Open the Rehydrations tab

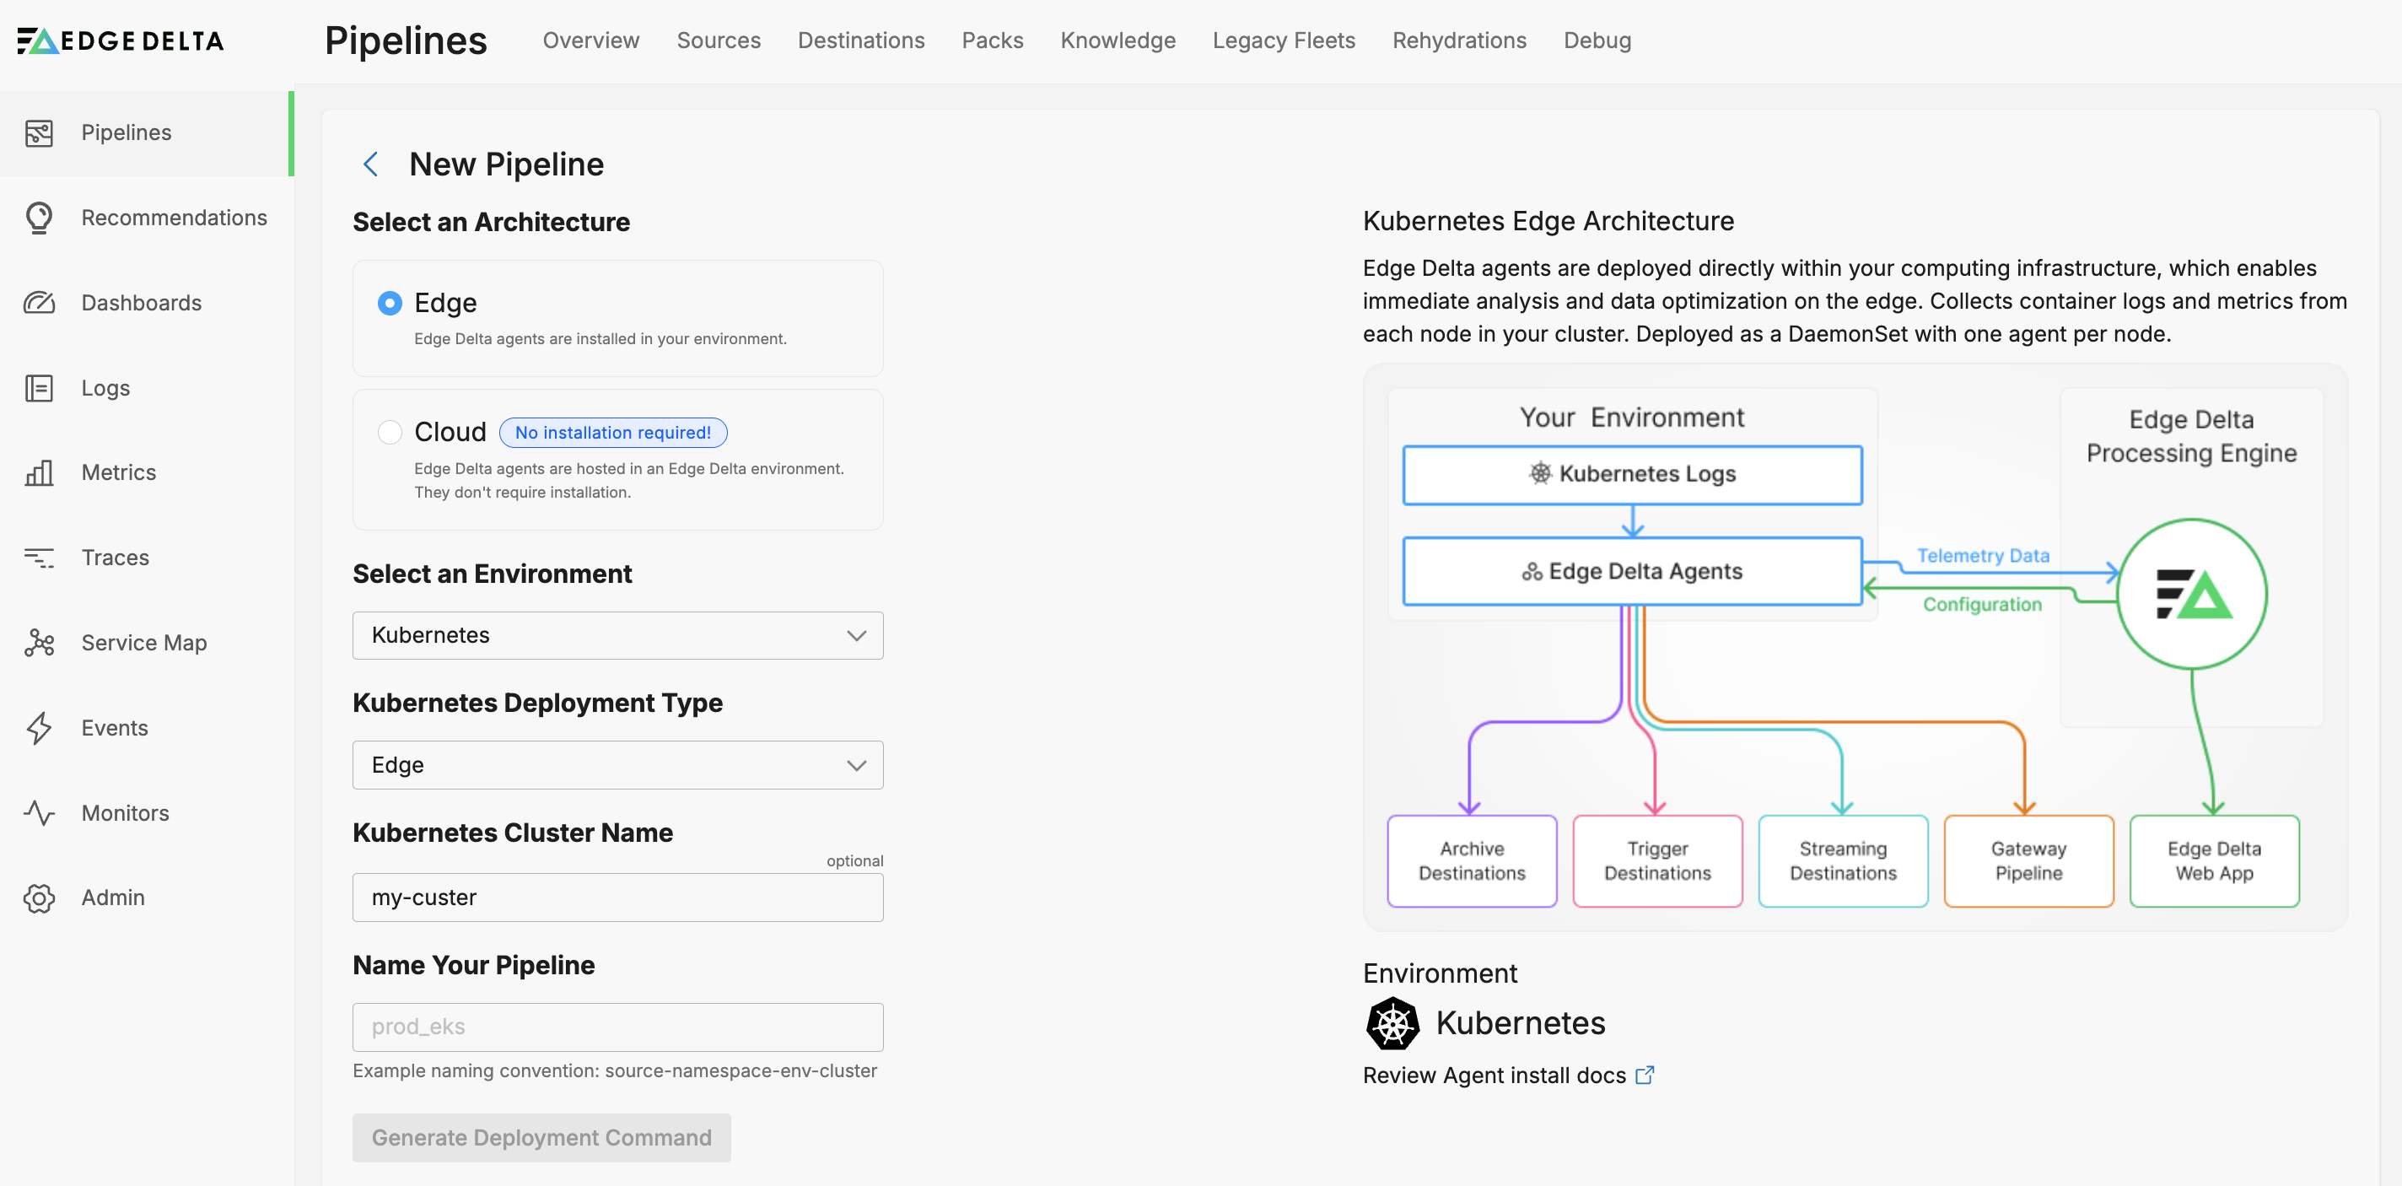click(x=1458, y=40)
